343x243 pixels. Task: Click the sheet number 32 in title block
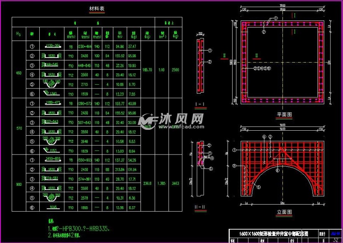point(335,240)
